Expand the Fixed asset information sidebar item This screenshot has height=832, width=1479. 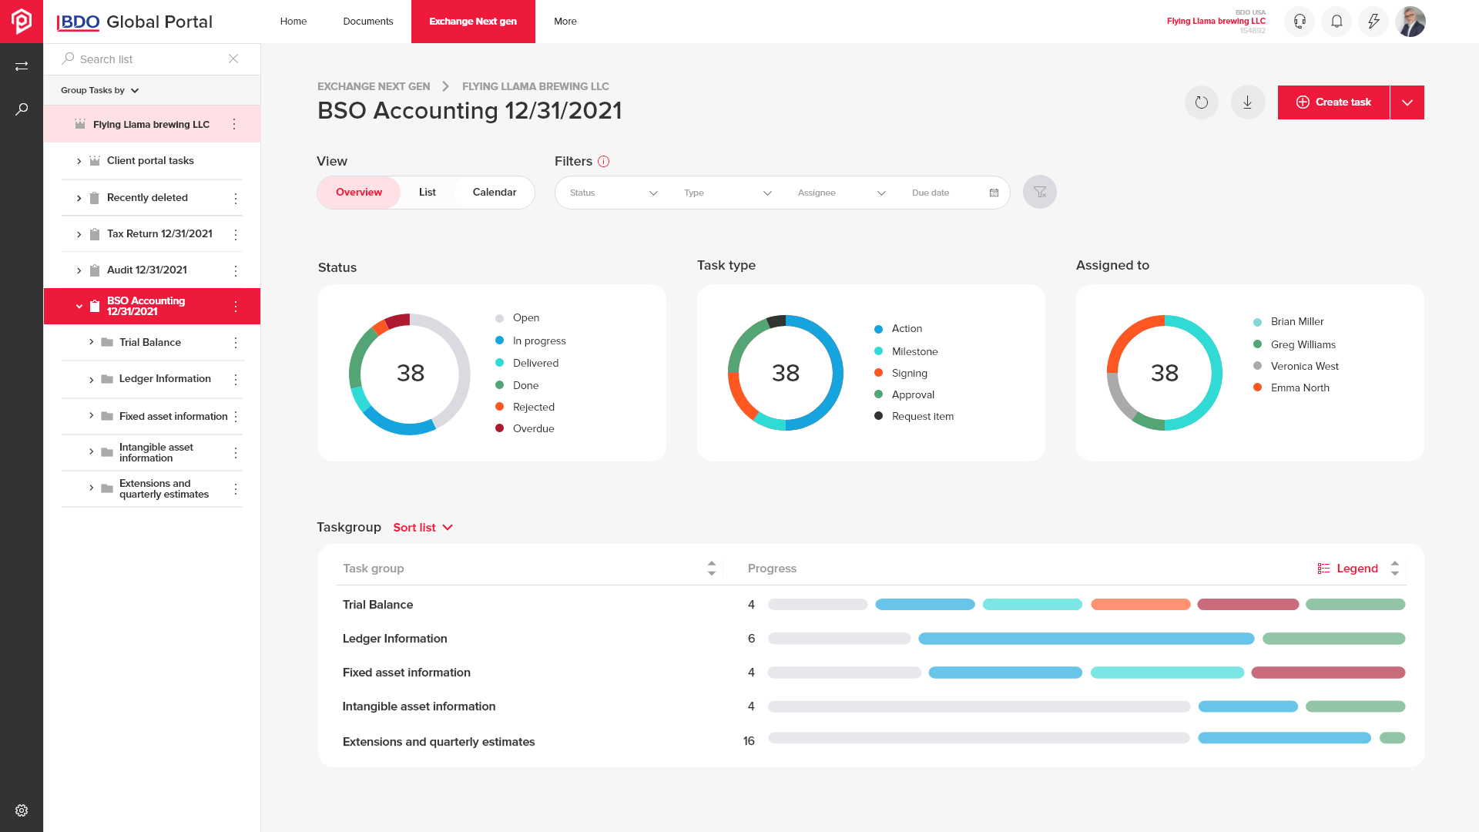coord(90,415)
